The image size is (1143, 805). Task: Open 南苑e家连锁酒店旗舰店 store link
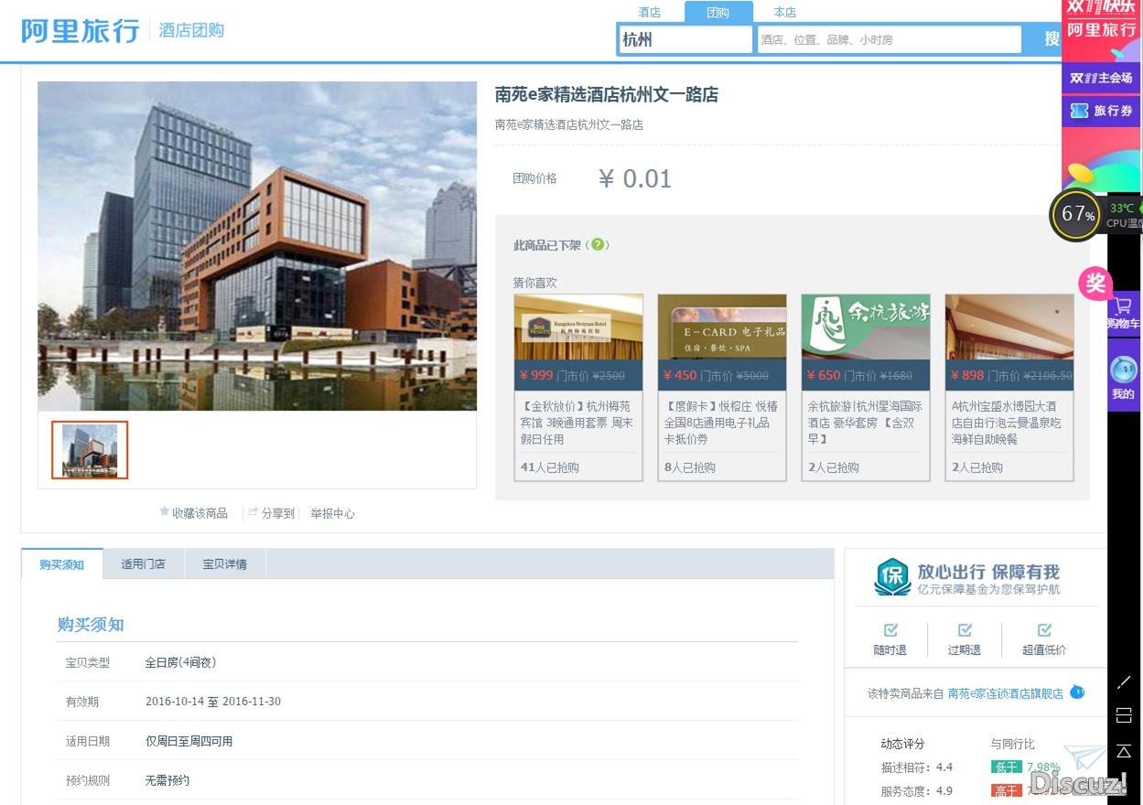tap(1006, 693)
